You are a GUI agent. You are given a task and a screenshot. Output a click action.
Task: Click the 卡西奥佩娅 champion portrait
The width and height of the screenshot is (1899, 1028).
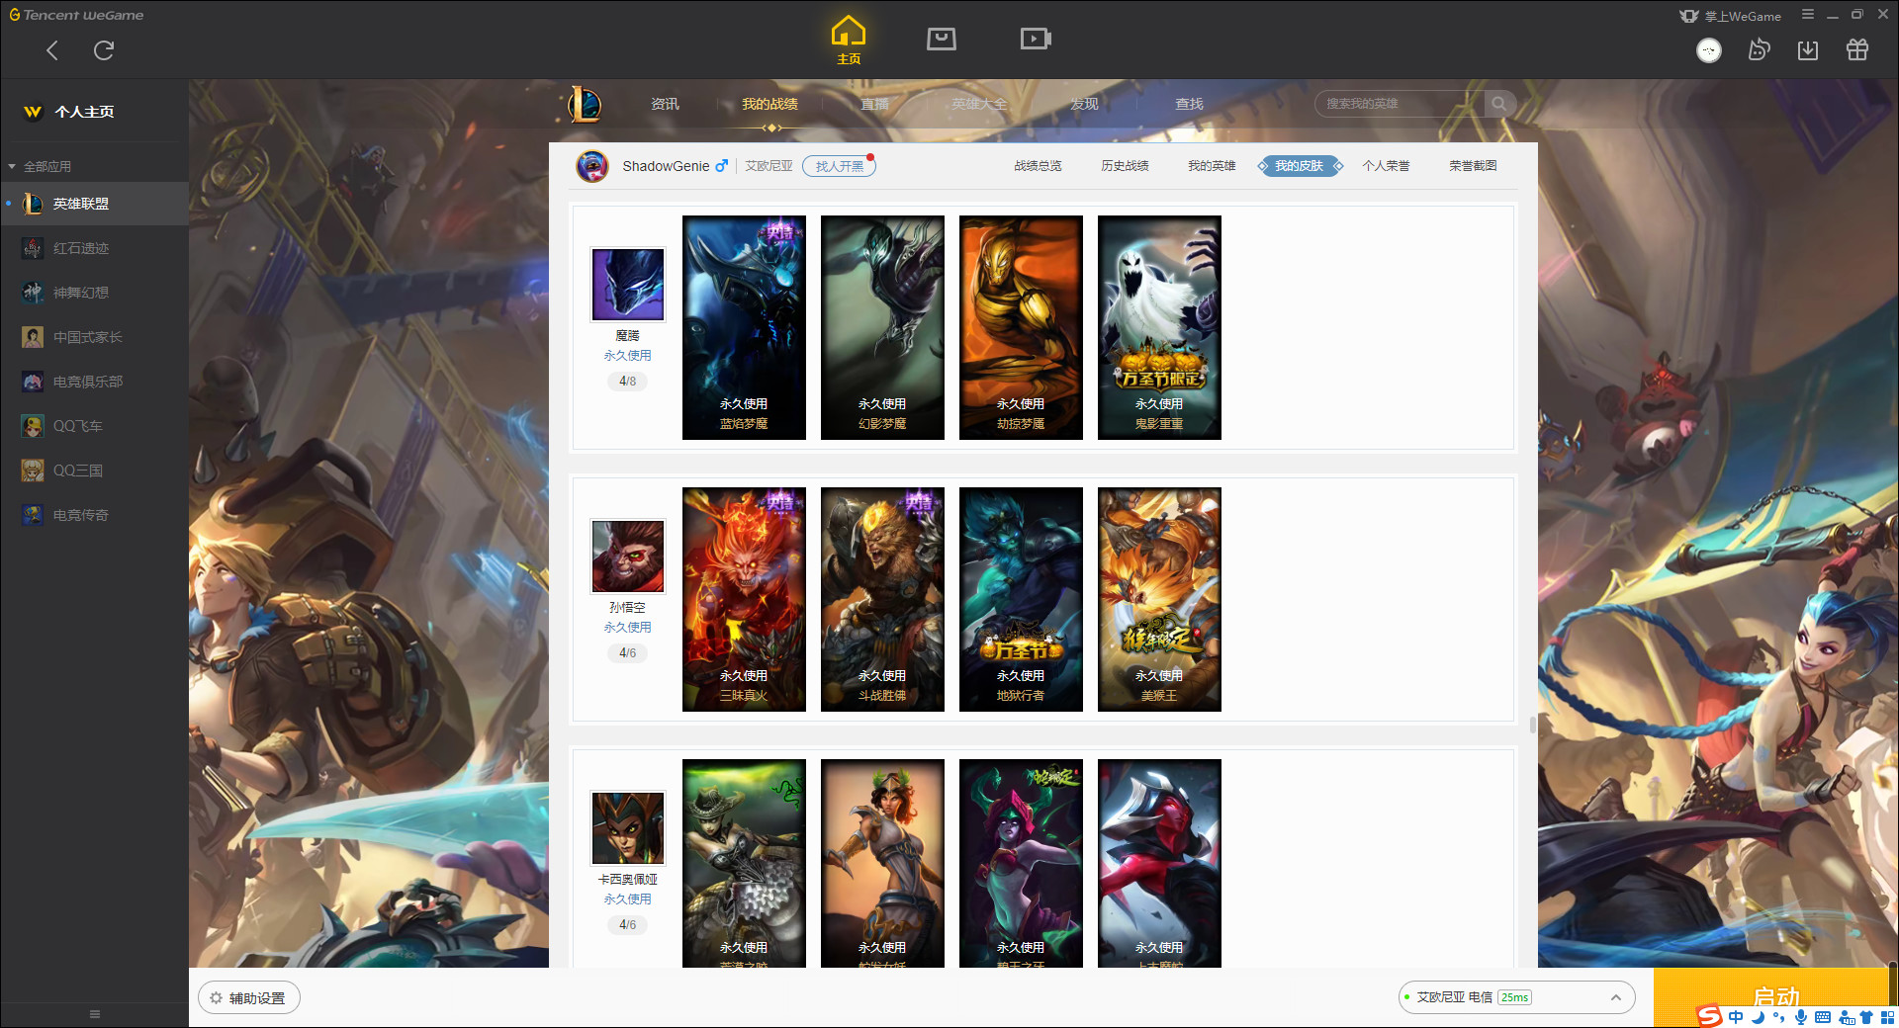click(628, 828)
